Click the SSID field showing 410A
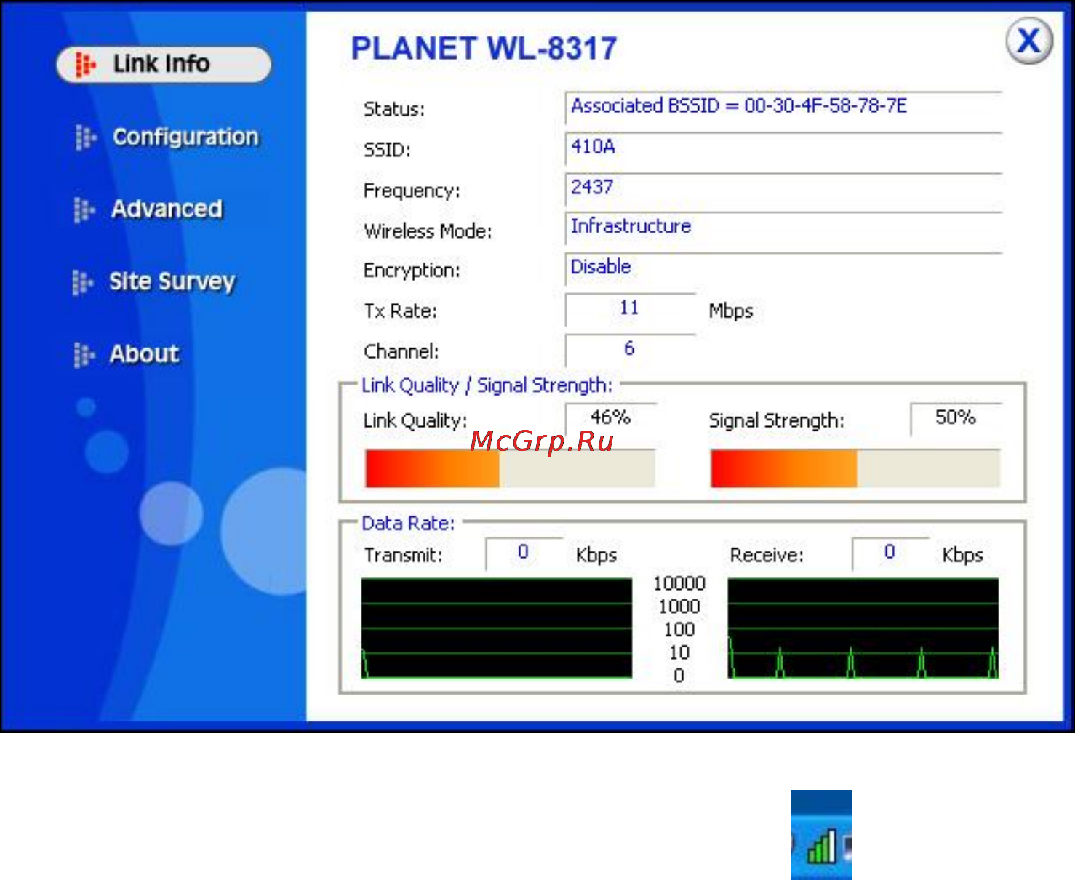This screenshot has width=1075, height=880. pyautogui.click(x=783, y=148)
